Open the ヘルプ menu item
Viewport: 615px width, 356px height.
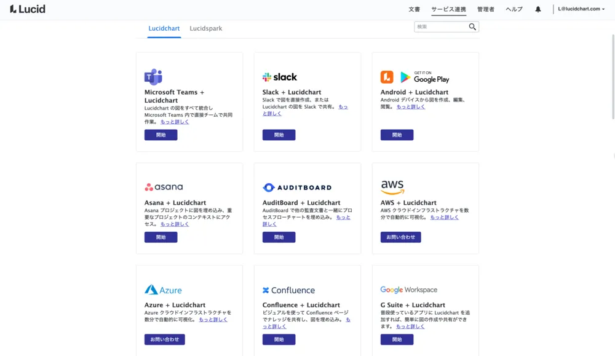point(514,9)
